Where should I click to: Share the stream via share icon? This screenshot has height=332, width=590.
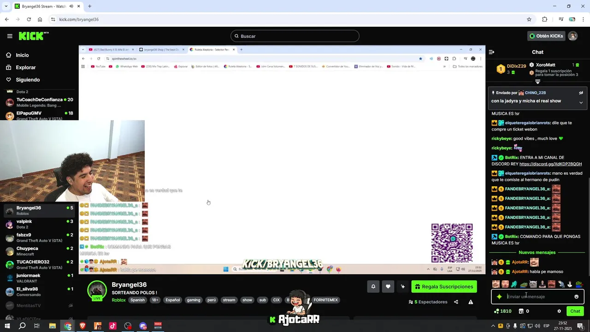[x=456, y=302]
